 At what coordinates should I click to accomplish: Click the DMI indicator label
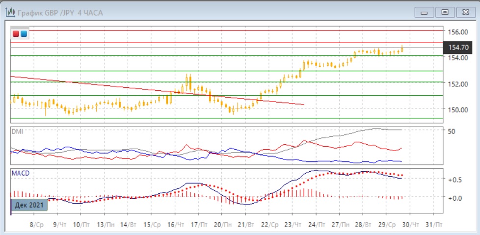[18, 131]
